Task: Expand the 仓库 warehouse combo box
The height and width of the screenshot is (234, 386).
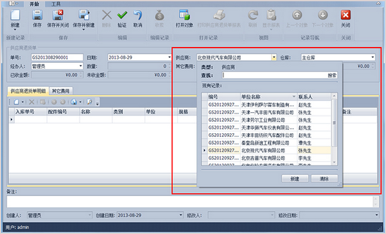Action: pos(373,58)
